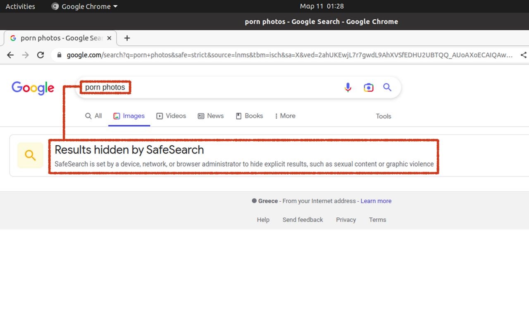Click Send feedback link

[x=303, y=220]
